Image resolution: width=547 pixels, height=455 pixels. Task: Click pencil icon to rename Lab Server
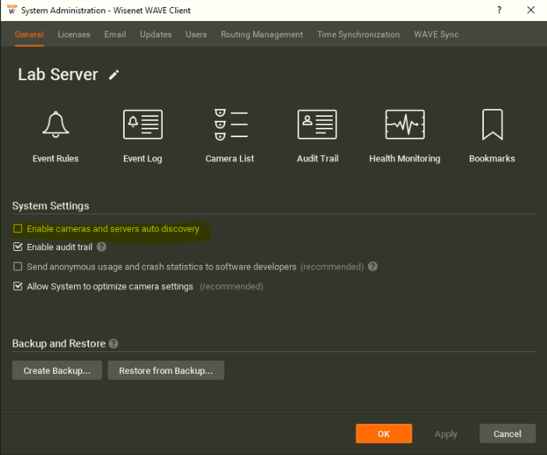point(114,75)
